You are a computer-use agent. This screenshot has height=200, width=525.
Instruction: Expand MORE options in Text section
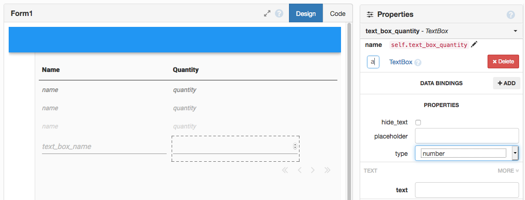coord(508,171)
